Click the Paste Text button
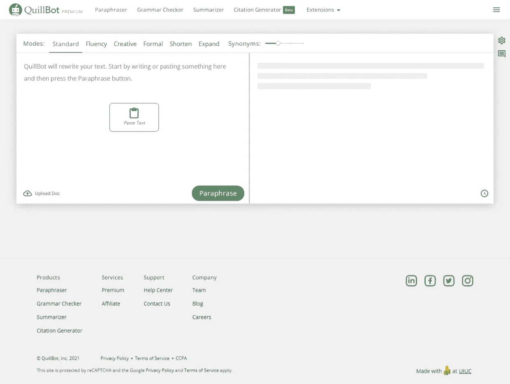The image size is (510, 384). (x=134, y=117)
